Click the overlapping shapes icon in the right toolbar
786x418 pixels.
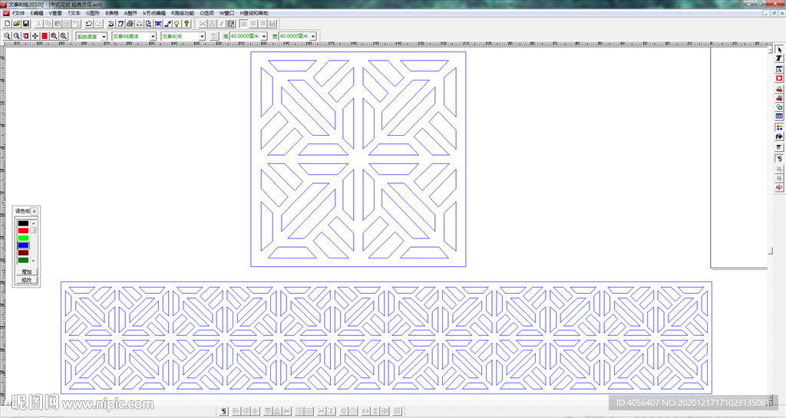[779, 107]
